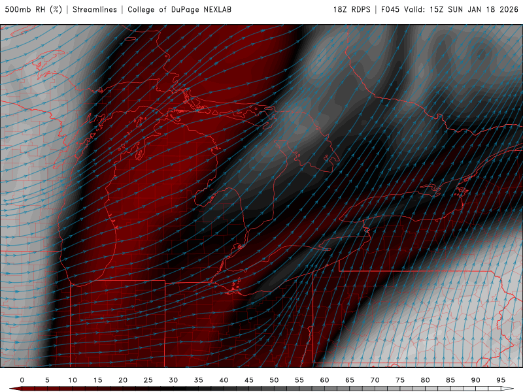The height and width of the screenshot is (392, 523).
Task: Click the '70' color bar label
Action: point(375,380)
